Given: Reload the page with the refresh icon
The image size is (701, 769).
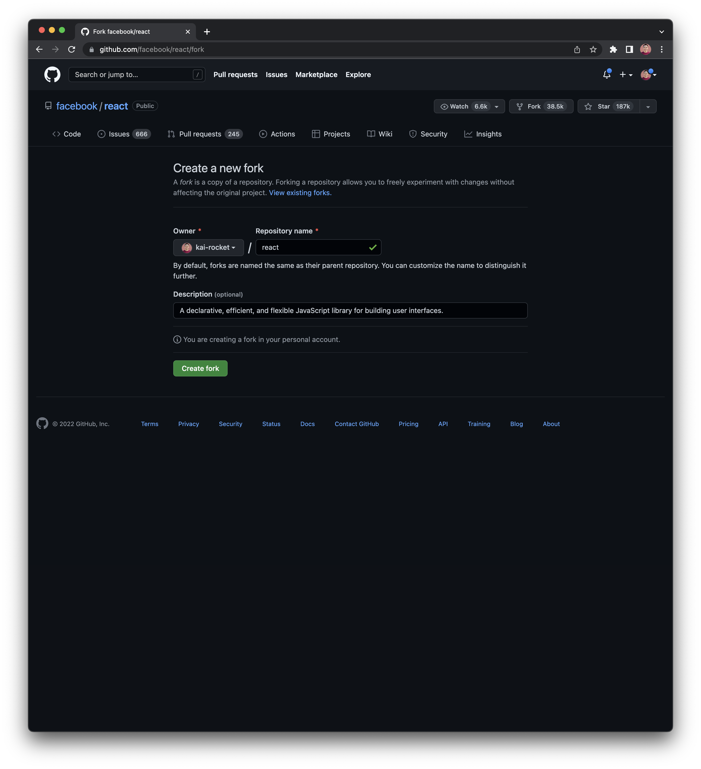Looking at the screenshot, I should 72,50.
